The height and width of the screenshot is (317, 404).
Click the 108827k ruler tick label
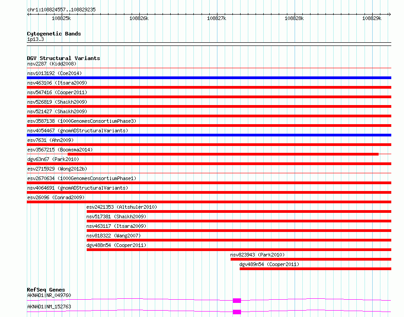[217, 18]
